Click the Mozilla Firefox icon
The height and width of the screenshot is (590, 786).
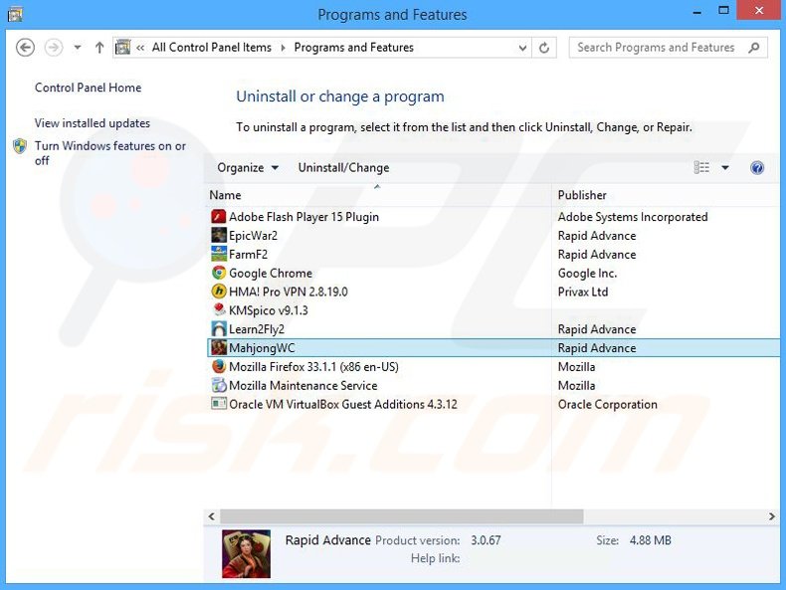(x=219, y=366)
